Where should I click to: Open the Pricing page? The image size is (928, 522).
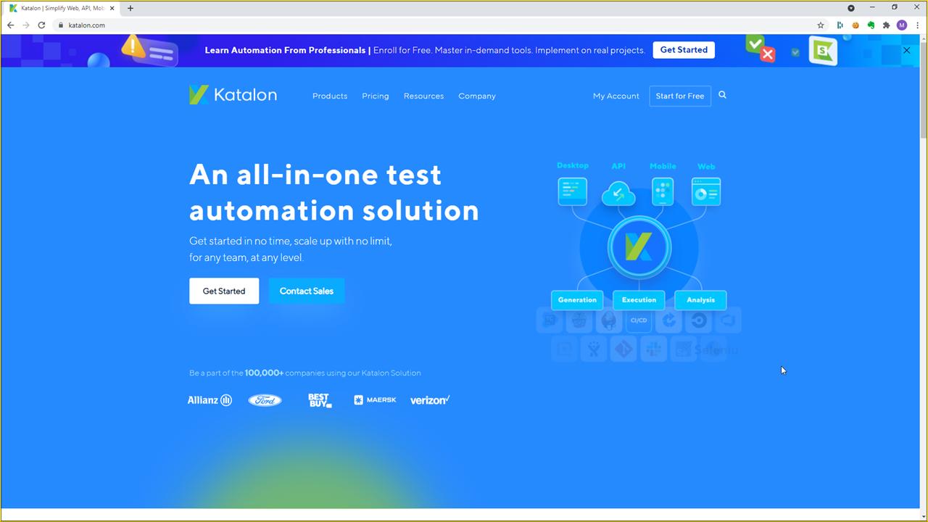[x=376, y=96]
